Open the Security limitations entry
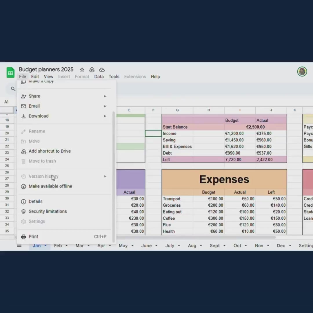 coord(48,211)
